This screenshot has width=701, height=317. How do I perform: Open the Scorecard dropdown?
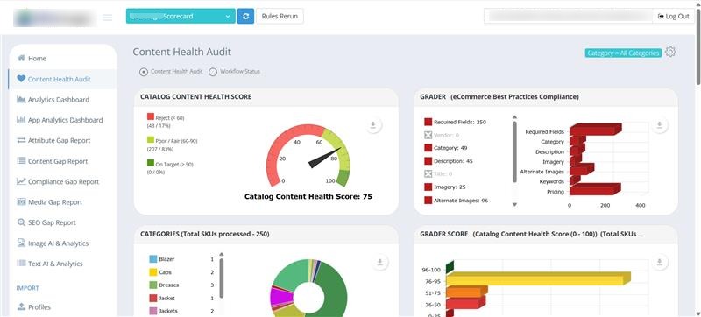pyautogui.click(x=181, y=16)
